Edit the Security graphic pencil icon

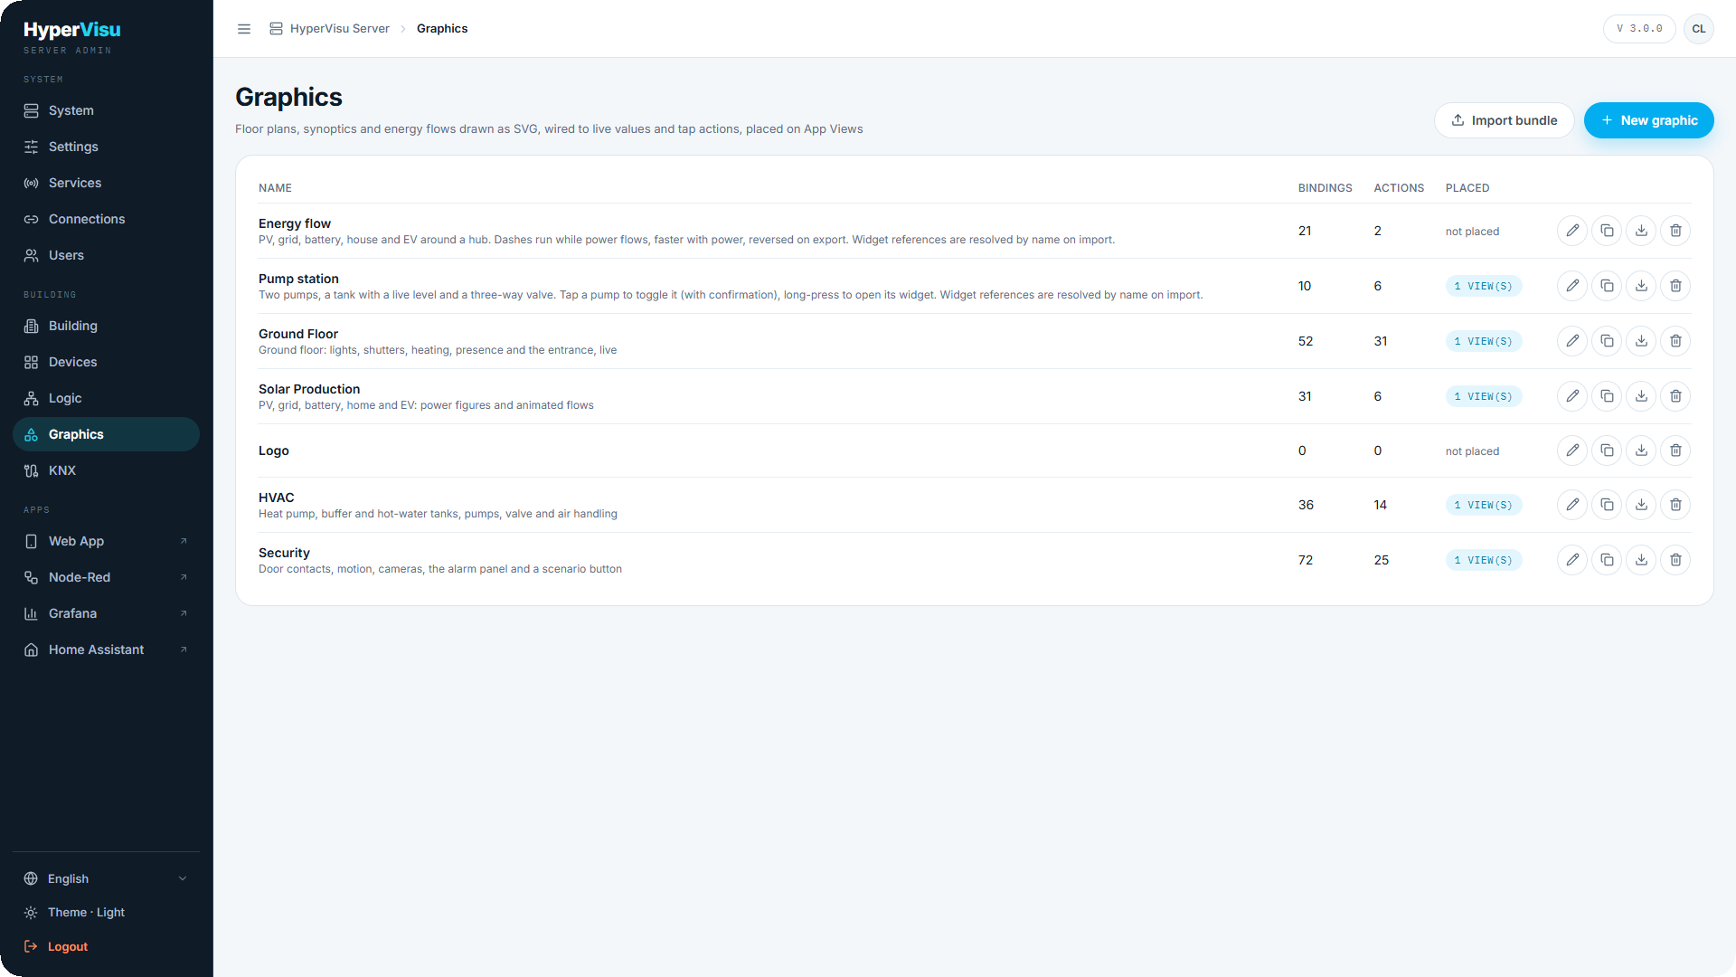pos(1572,560)
